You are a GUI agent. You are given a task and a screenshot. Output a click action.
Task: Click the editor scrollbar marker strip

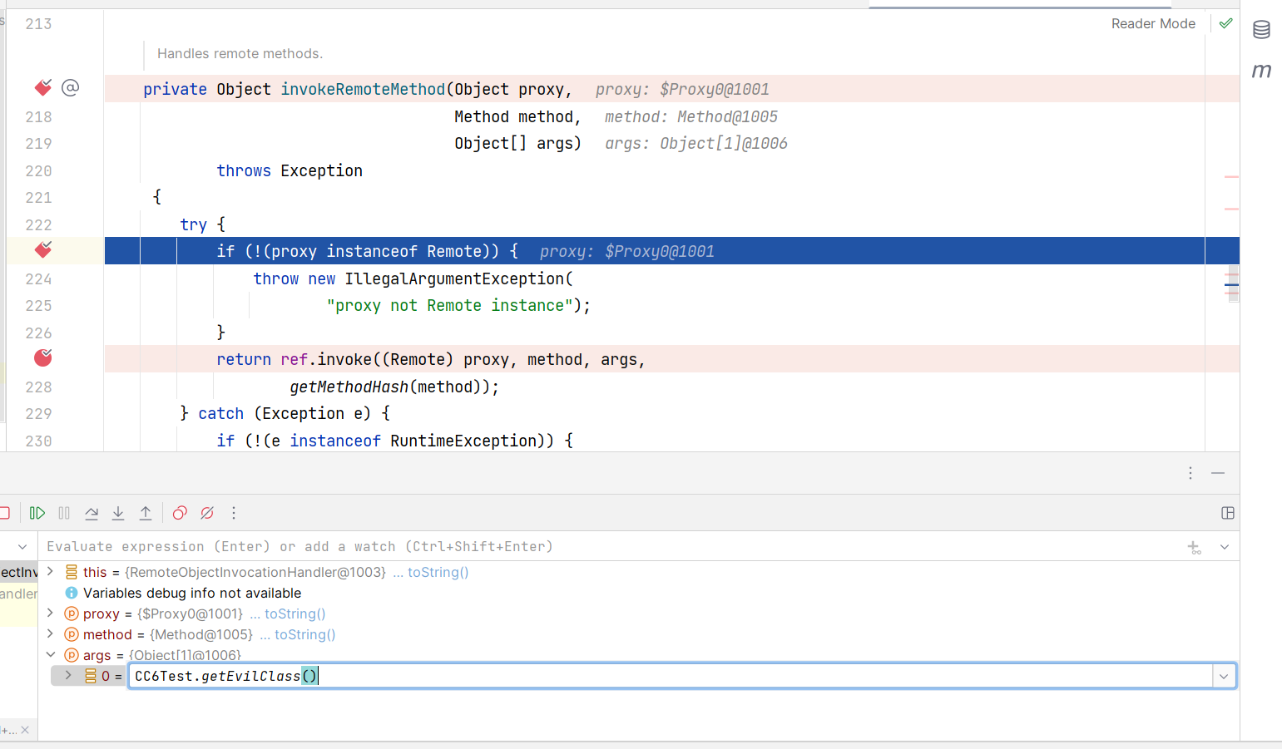click(1231, 285)
